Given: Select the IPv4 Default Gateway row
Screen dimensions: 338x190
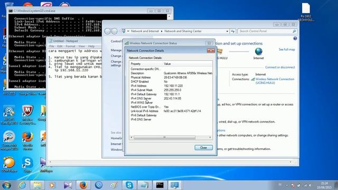Looking at the screenshot, I should (171, 94).
